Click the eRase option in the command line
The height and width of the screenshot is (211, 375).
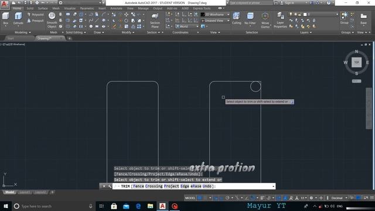[196, 186]
